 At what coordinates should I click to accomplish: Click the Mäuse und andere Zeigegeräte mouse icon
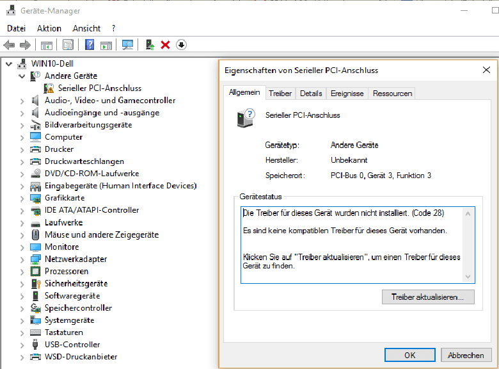(x=35, y=234)
